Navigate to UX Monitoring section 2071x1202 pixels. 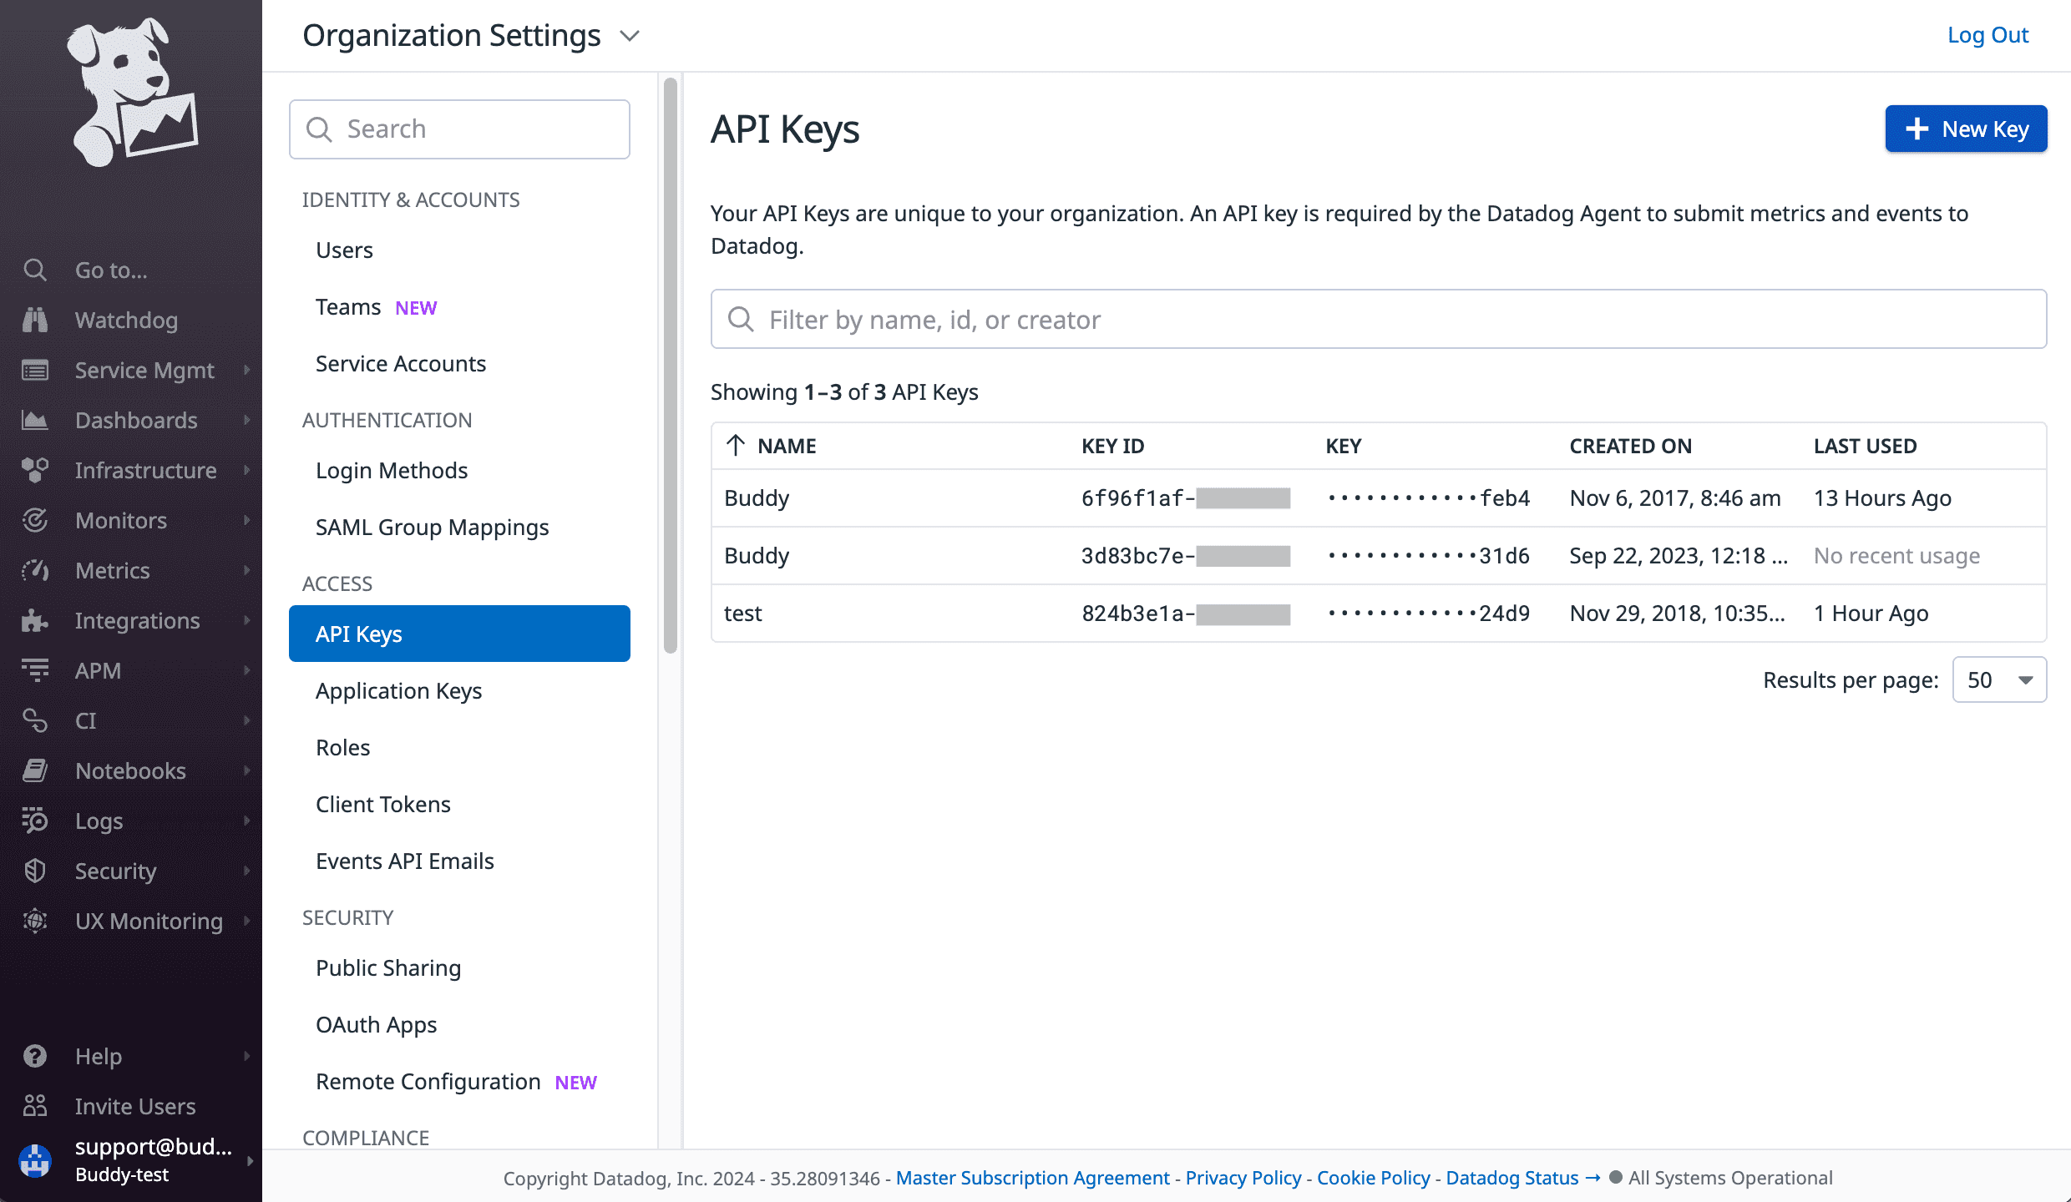coord(148,920)
